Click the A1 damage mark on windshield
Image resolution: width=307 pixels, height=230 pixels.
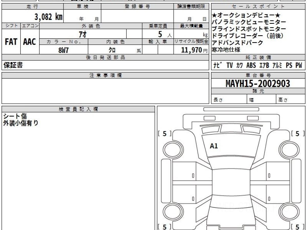[214, 146]
